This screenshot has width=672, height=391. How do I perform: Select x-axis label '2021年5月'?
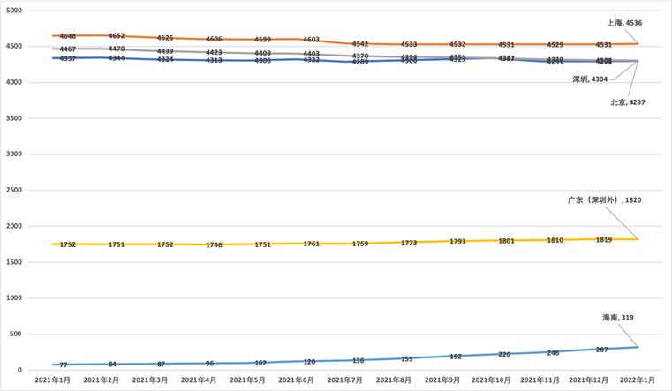pyautogui.click(x=248, y=380)
